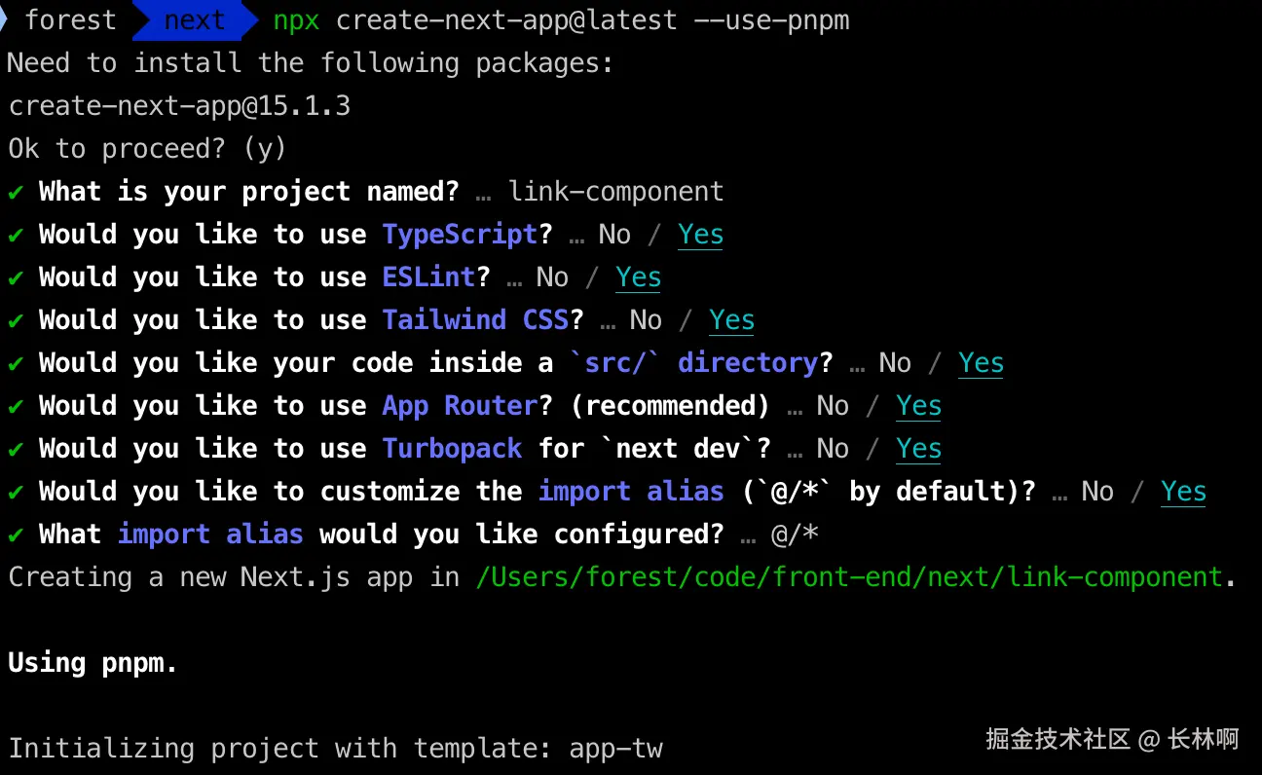
Task: Select No option for ESLint
Action: [x=551, y=277]
